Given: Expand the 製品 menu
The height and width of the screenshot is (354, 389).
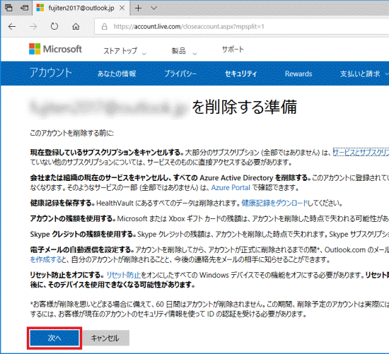Looking at the screenshot, I should pos(185,51).
